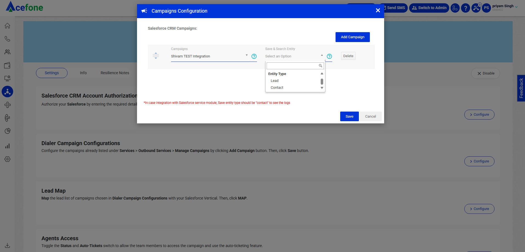
Task: Click the priyam Singh username text
Action: pyautogui.click(x=503, y=6)
